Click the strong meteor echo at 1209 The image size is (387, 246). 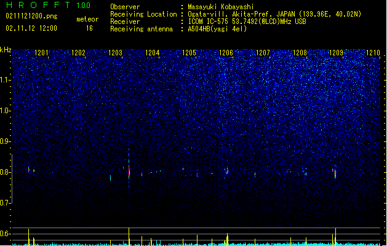tap(335, 174)
